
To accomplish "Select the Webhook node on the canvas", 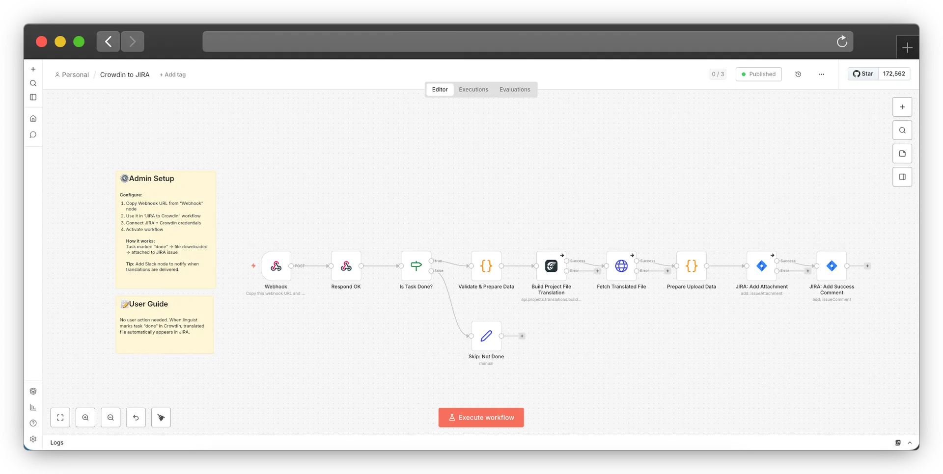I will pos(276,266).
